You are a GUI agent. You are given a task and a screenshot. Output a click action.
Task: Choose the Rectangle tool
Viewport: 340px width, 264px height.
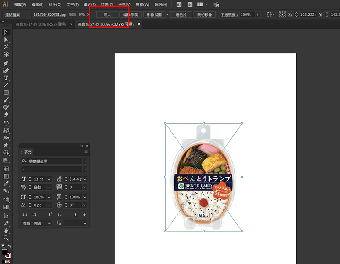(6, 92)
